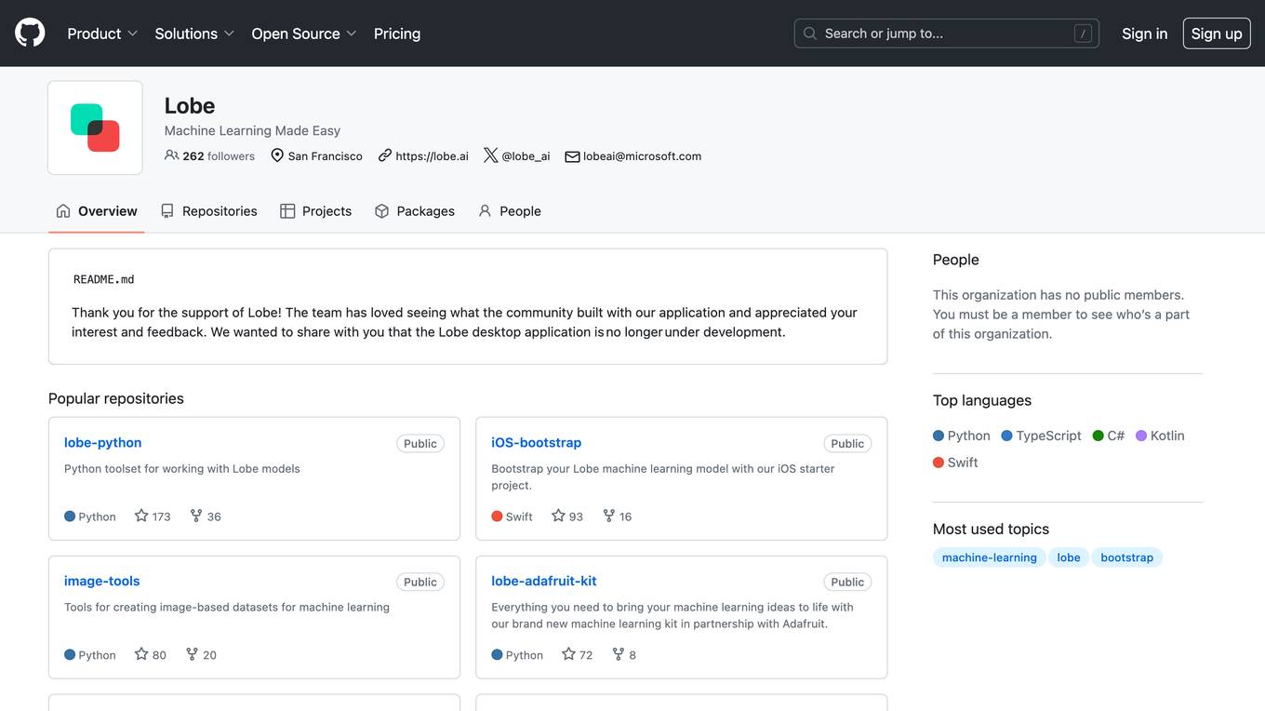Click the star icon on image-tools card
The height and width of the screenshot is (711, 1265).
[x=141, y=654]
